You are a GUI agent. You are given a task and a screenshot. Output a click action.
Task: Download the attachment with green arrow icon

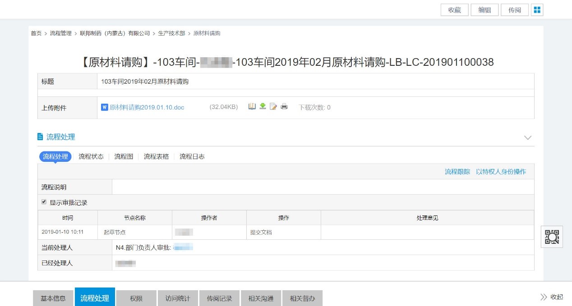(263, 107)
